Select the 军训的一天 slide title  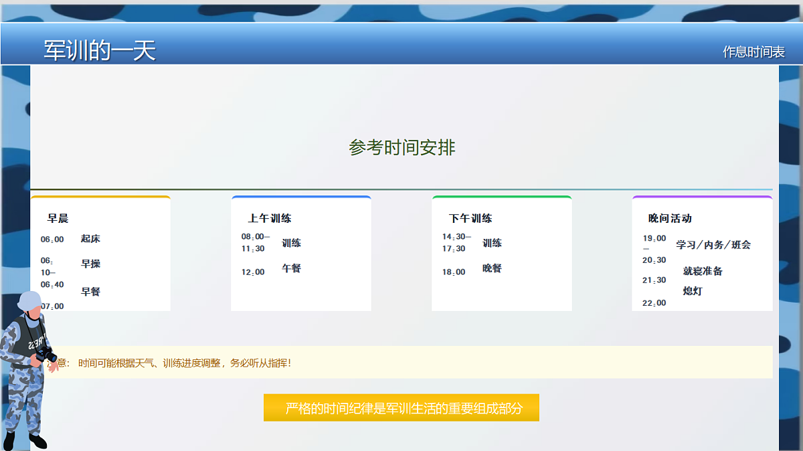click(100, 50)
